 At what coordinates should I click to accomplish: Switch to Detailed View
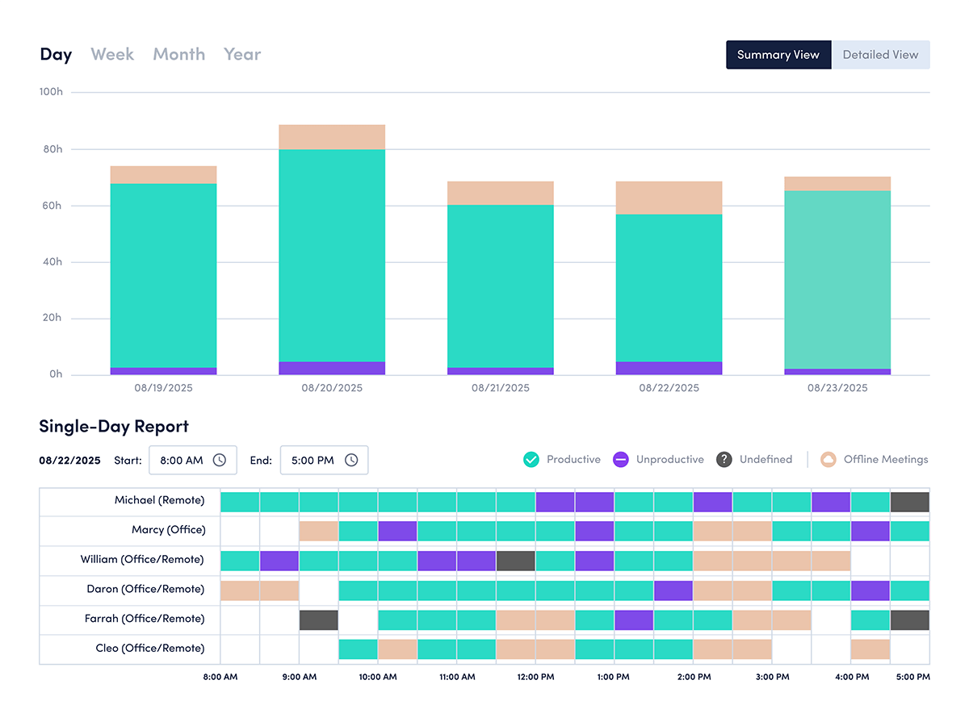pyautogui.click(x=880, y=55)
